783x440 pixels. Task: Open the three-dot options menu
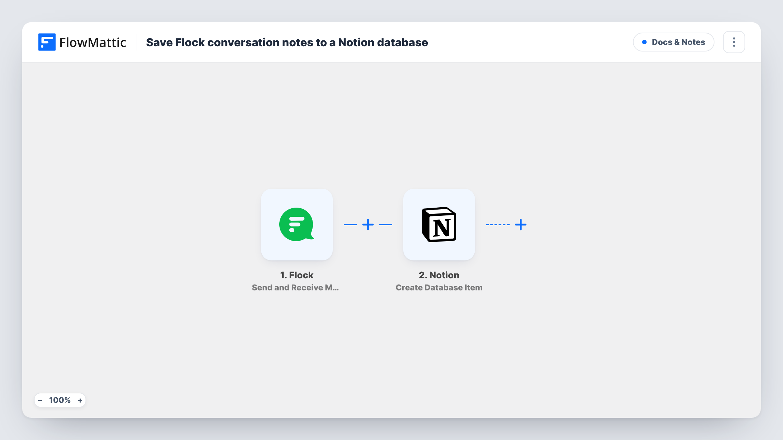pyautogui.click(x=734, y=42)
